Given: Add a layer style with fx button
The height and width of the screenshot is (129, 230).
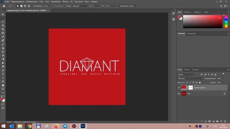Looking at the screenshot, I should 206,121.
